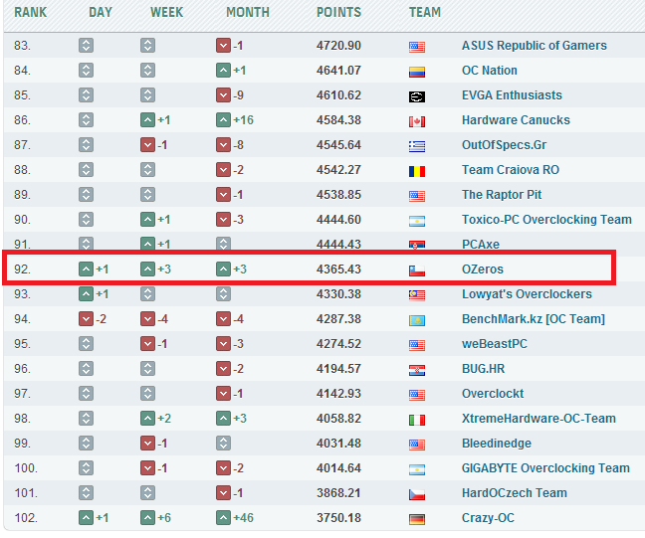645x538 pixels.
Task: Click points value 4365.43
Action: 338,269
